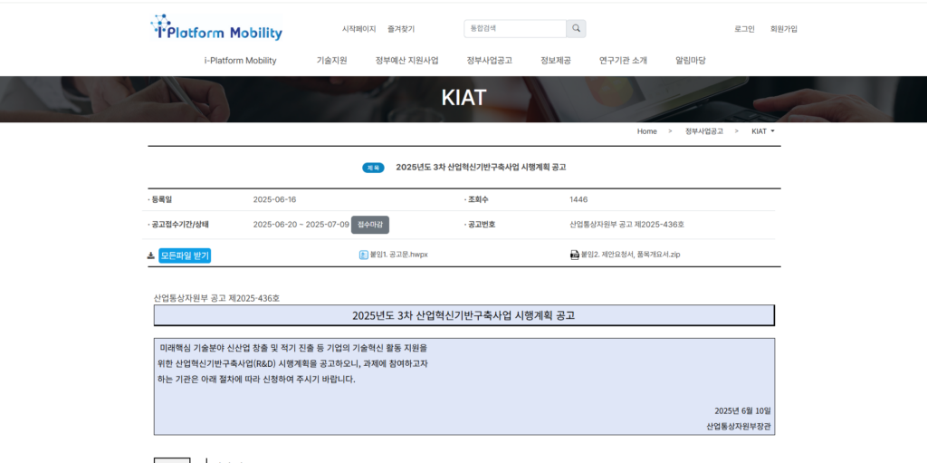Screen dimensions: 927x463
Task: Open the 연구기관 소개 menu
Action: (623, 61)
